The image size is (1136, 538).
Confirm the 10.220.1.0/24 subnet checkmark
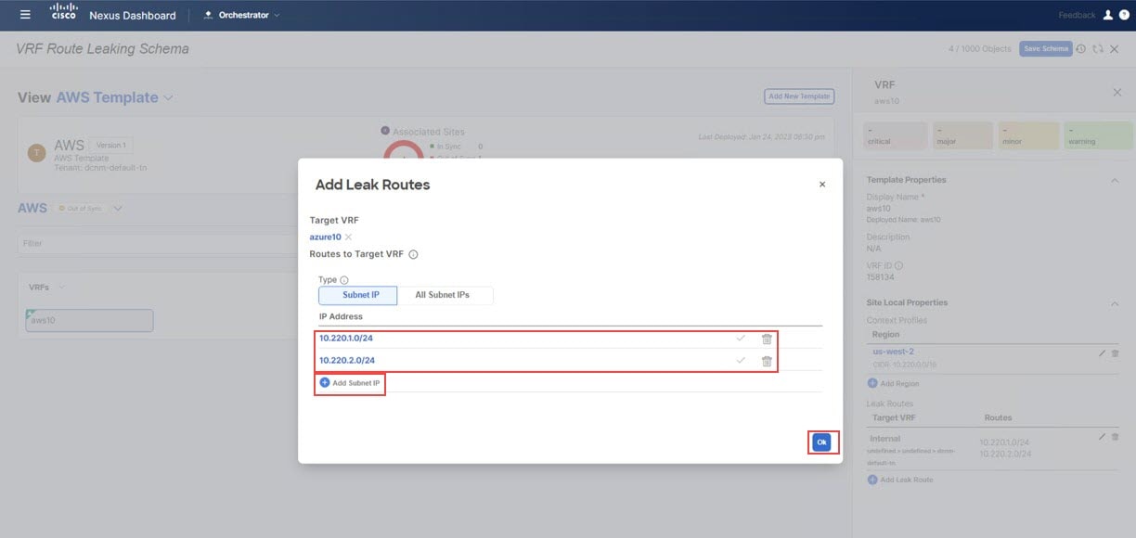741,339
